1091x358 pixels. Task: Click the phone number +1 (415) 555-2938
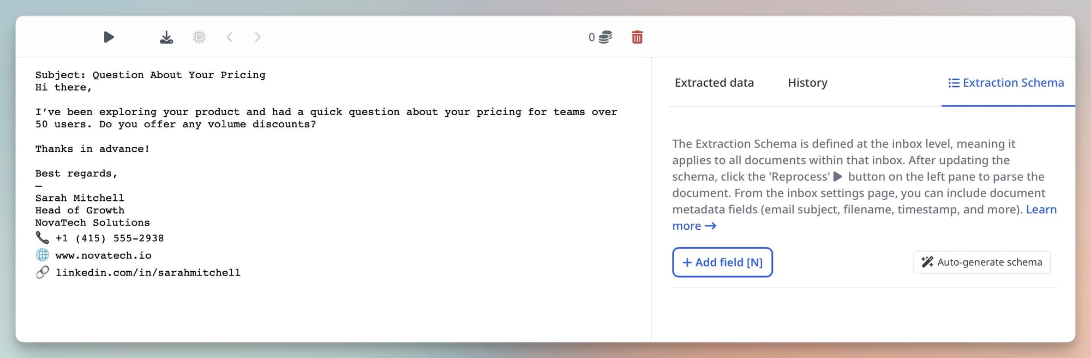point(110,238)
